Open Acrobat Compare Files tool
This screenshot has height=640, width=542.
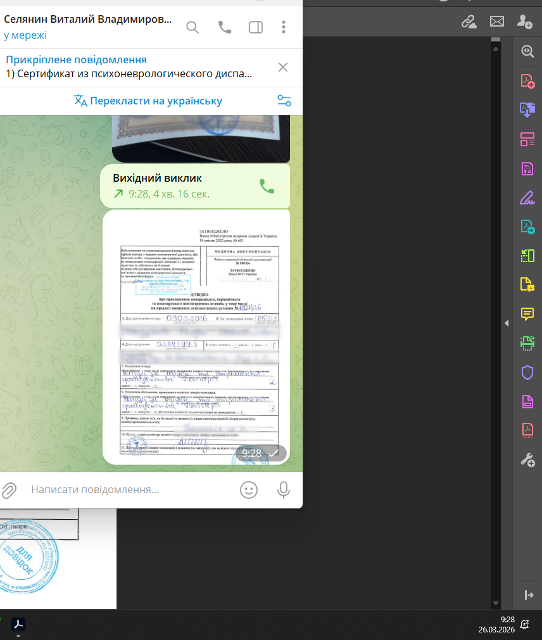click(x=527, y=256)
